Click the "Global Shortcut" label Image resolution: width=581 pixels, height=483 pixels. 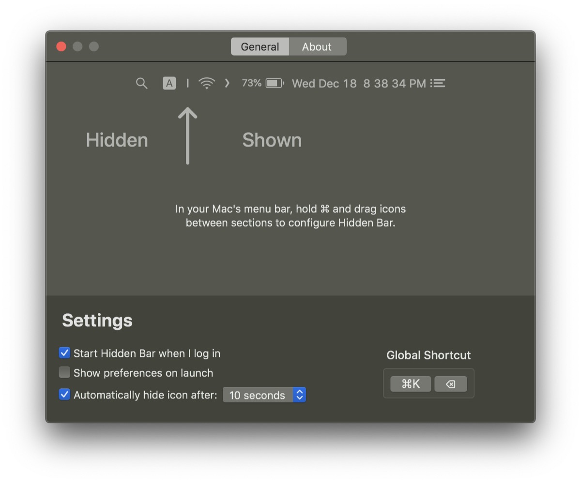tap(428, 355)
